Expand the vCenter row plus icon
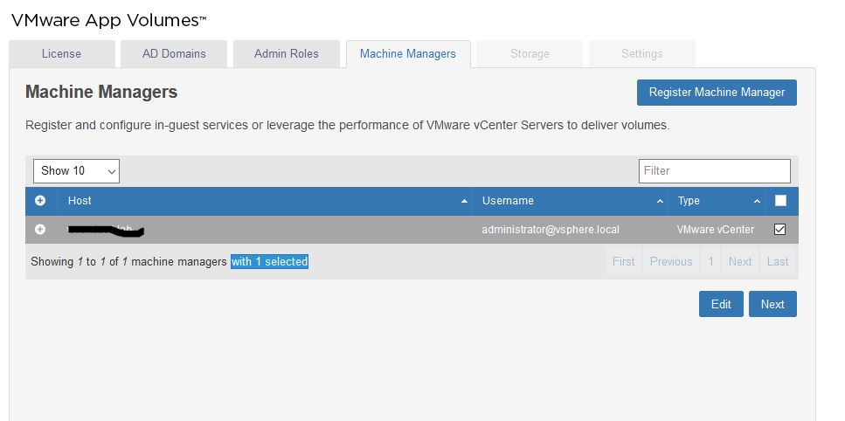 coord(40,230)
